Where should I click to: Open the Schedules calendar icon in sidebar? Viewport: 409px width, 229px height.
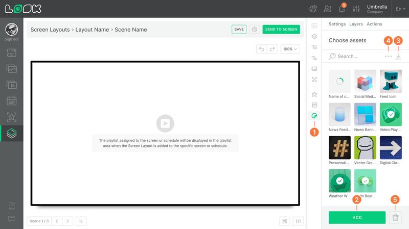point(11,101)
